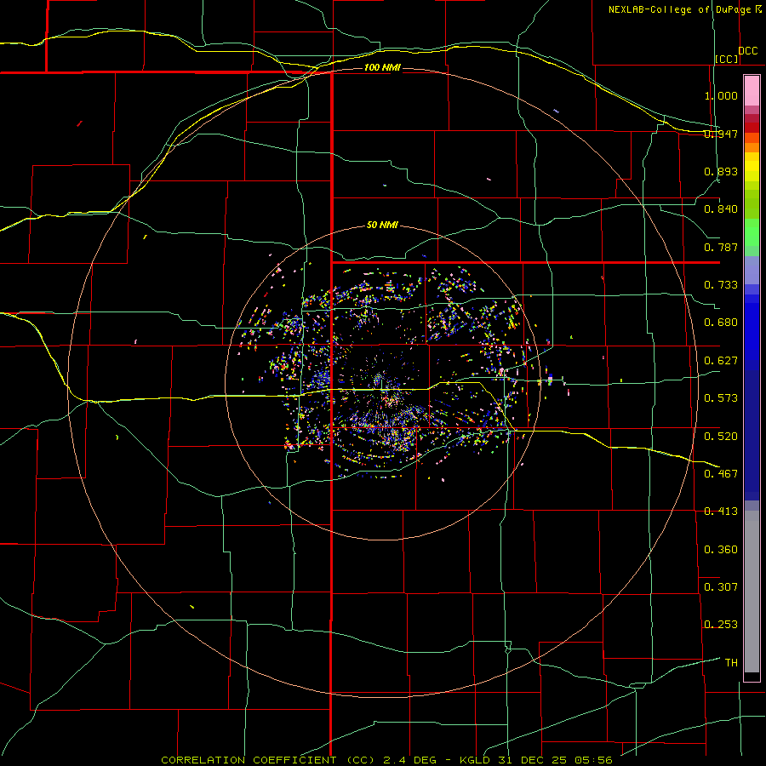Select the 0.680 scale value

[721, 323]
